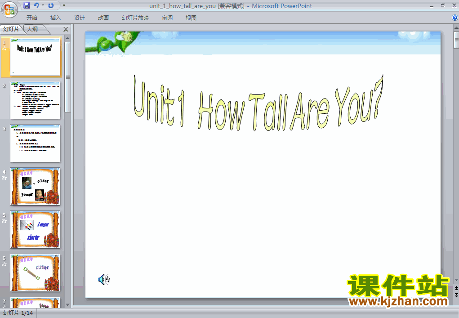Viewport: 459px width, 318px height.
Task: Click main editor scroll up arrow
Action: 456,28
